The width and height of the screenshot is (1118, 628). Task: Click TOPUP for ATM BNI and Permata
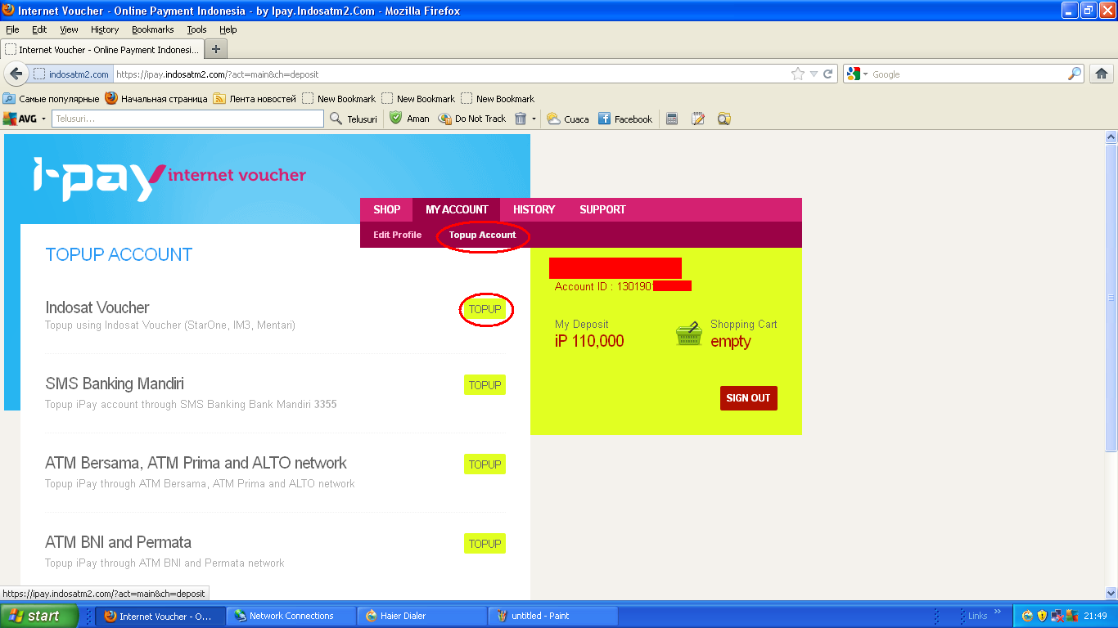[x=485, y=544]
